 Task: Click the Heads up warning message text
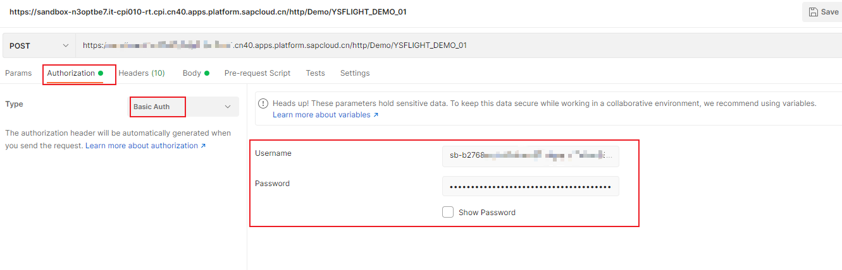(x=544, y=103)
